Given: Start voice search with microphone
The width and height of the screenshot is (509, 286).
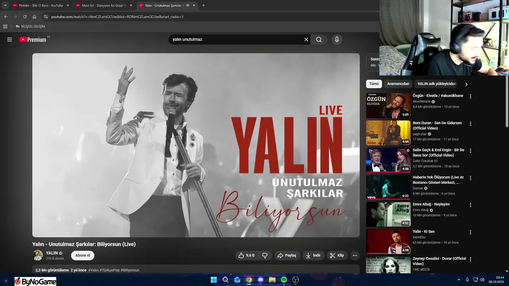Looking at the screenshot, I should [x=337, y=39].
